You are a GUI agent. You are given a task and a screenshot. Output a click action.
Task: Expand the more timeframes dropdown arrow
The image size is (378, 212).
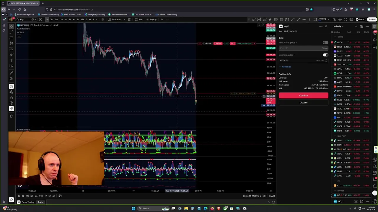(97, 19)
